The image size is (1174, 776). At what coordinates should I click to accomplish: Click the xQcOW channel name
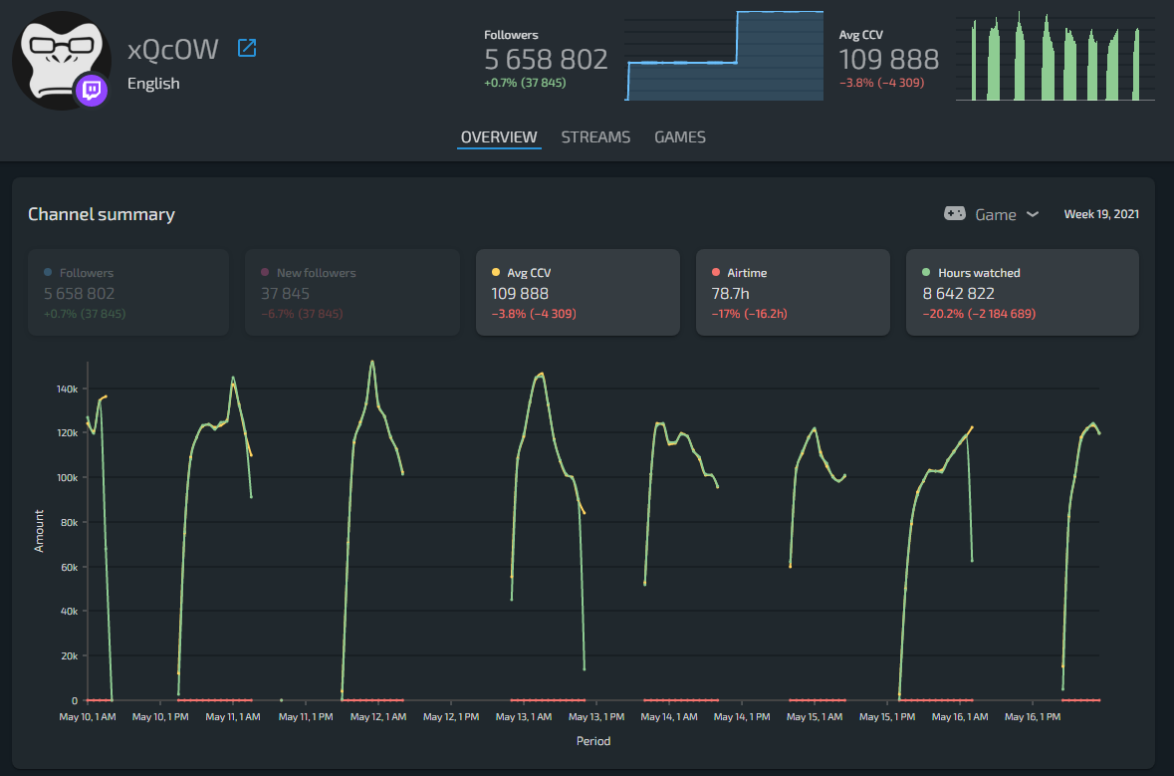click(173, 50)
